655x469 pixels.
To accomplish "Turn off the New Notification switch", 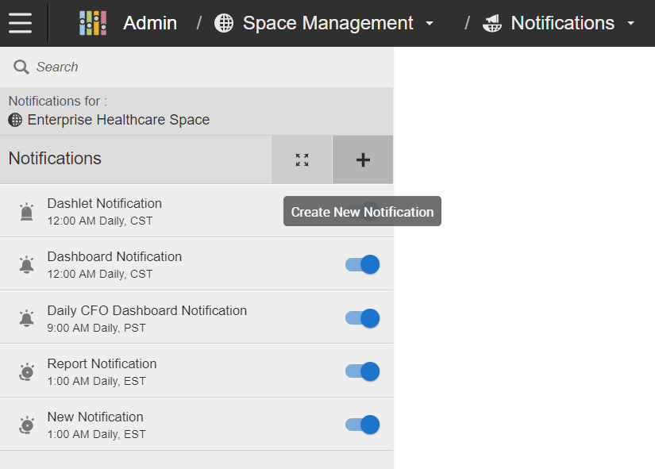I will (362, 425).
